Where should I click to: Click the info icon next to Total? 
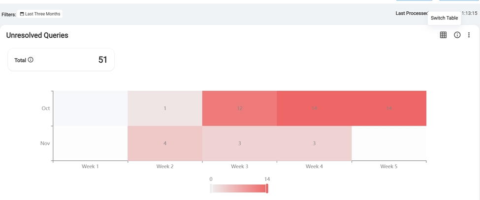[31, 60]
